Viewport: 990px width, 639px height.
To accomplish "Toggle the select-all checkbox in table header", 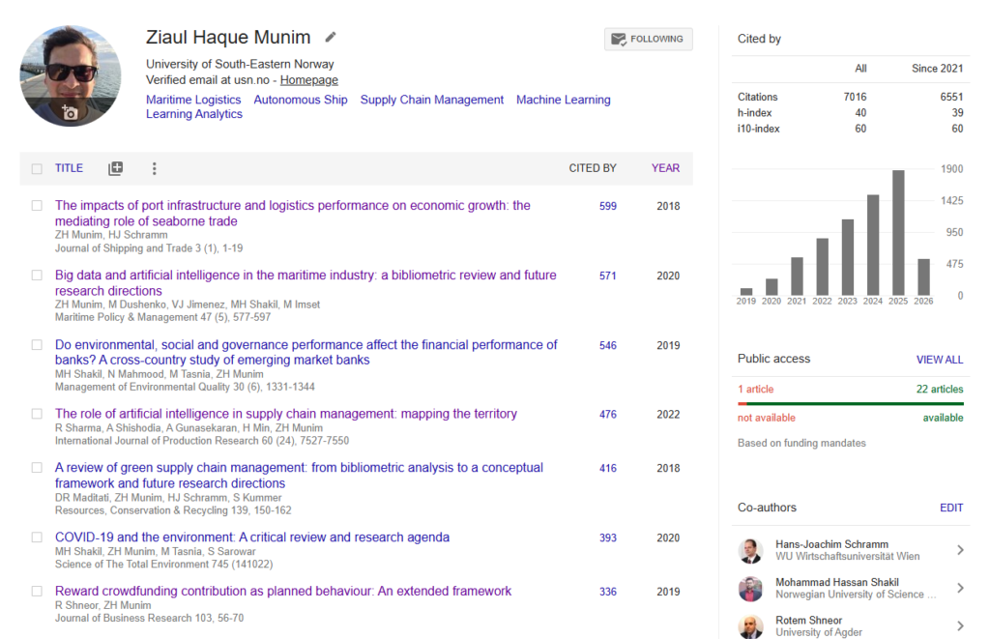I will tap(37, 169).
